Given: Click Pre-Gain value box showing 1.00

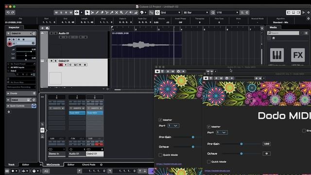Looking at the screenshot, I should 267,144.
